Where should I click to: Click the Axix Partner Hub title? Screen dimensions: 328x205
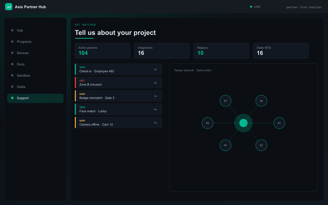(30, 7)
